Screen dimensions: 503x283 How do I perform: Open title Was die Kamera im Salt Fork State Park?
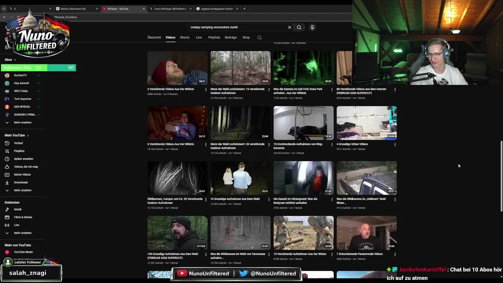(298, 91)
